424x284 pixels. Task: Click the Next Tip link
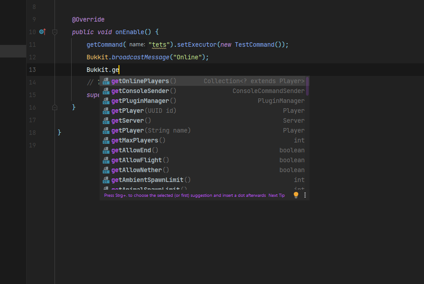coord(276,195)
